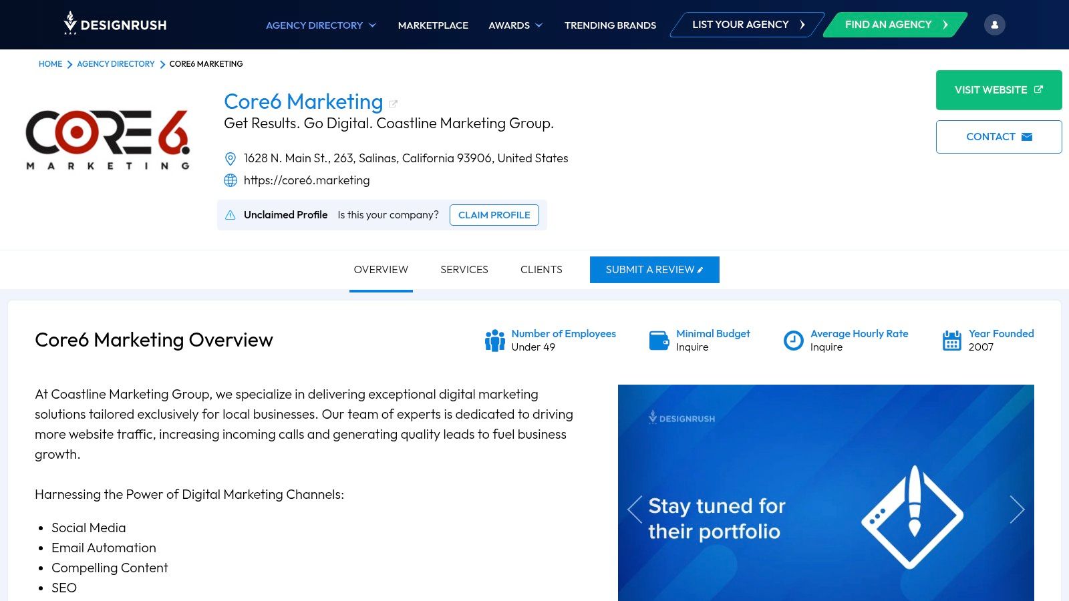Go to Home via the breadcrumb link

click(x=50, y=63)
